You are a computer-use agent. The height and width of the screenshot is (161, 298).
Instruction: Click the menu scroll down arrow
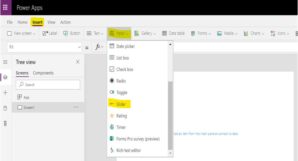pyautogui.click(x=170, y=153)
